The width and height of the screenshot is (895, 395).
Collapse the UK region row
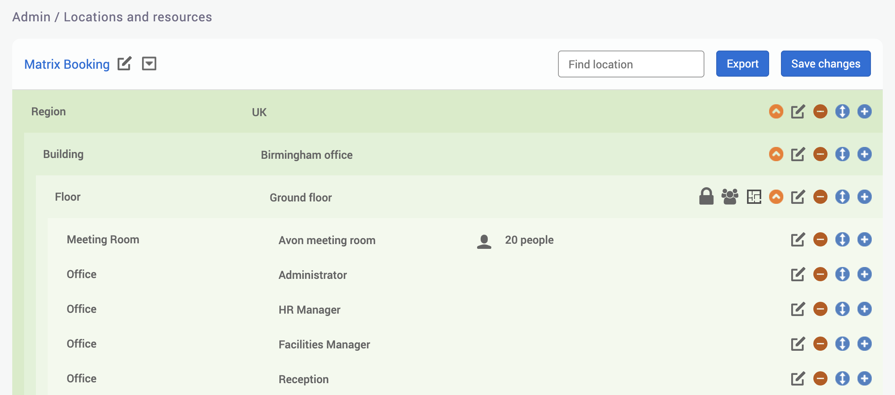776,111
